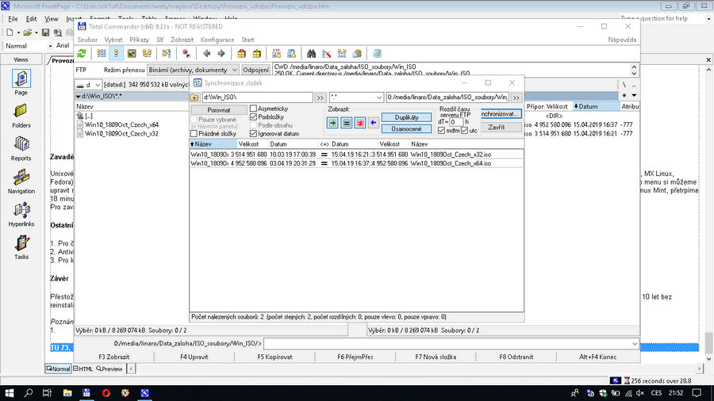This screenshot has width=714, height=401.
Task: Open the drive d selector dropdown
Action: tap(98, 84)
